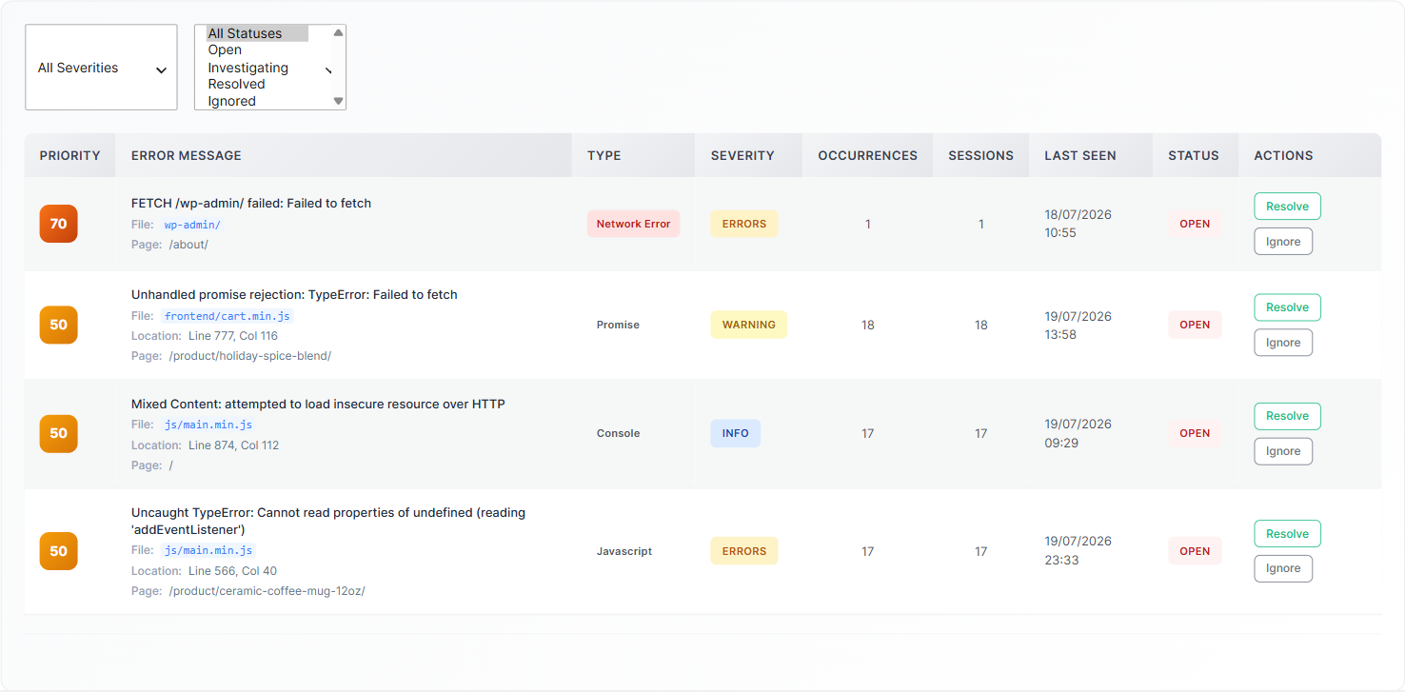Click the Network Error type tag

(x=633, y=224)
